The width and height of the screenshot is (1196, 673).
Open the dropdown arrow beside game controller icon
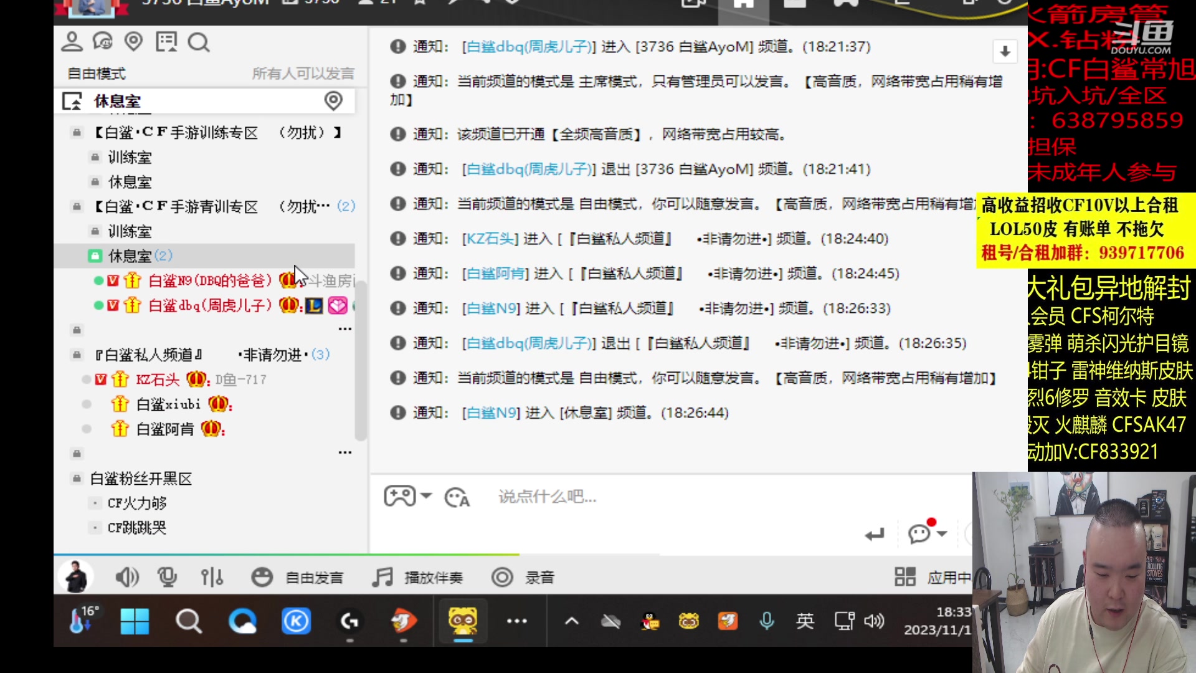point(426,497)
